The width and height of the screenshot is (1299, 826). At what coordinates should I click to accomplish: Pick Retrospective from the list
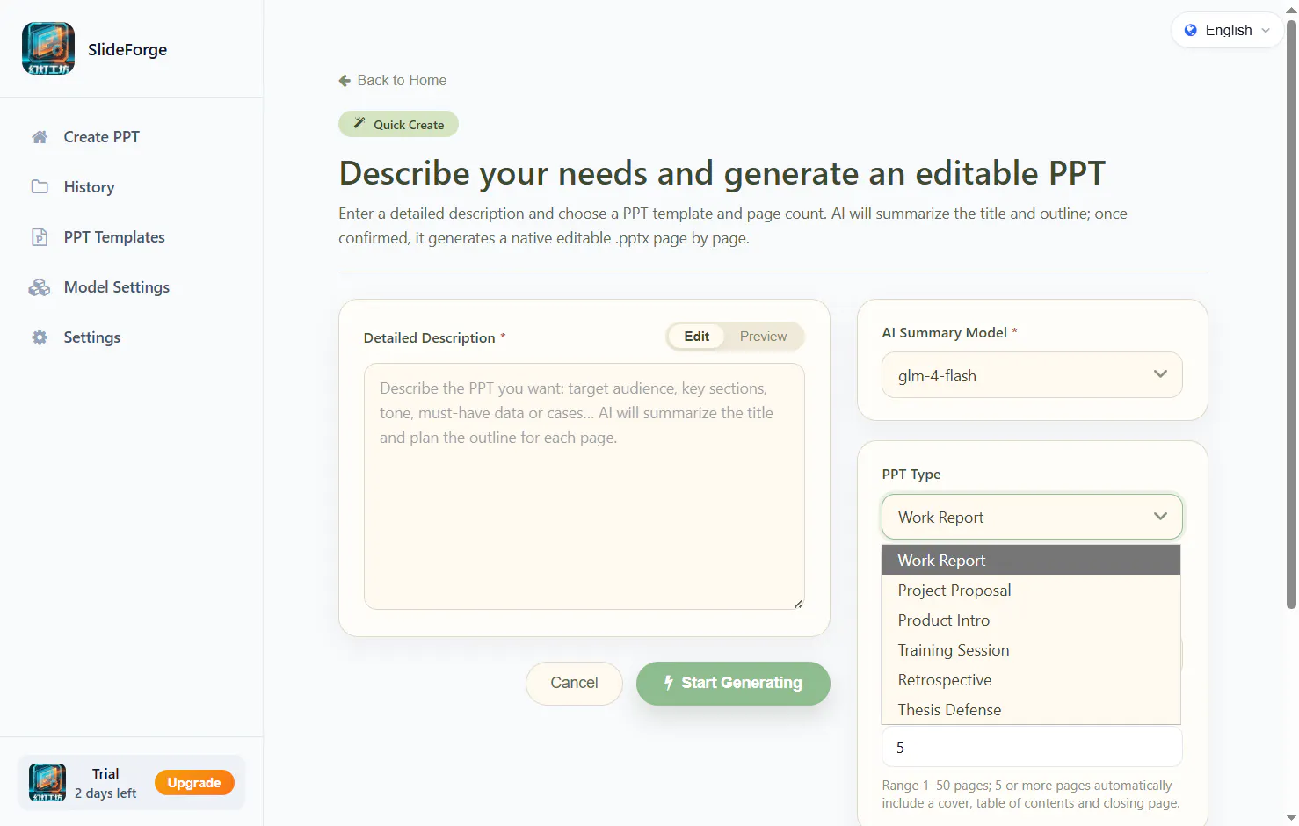click(x=1031, y=679)
